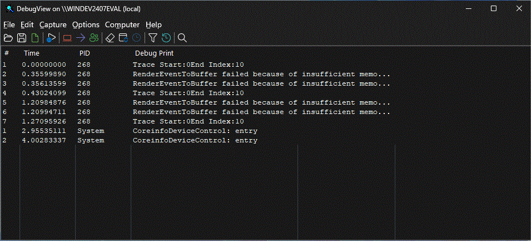The image size is (532, 242).
Task: Click the purple arrow toolbar icon
Action: 81,38
